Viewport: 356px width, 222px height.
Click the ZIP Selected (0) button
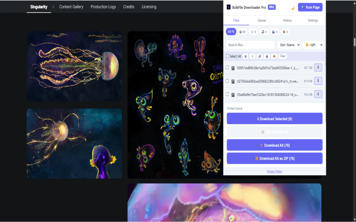tap(275, 132)
